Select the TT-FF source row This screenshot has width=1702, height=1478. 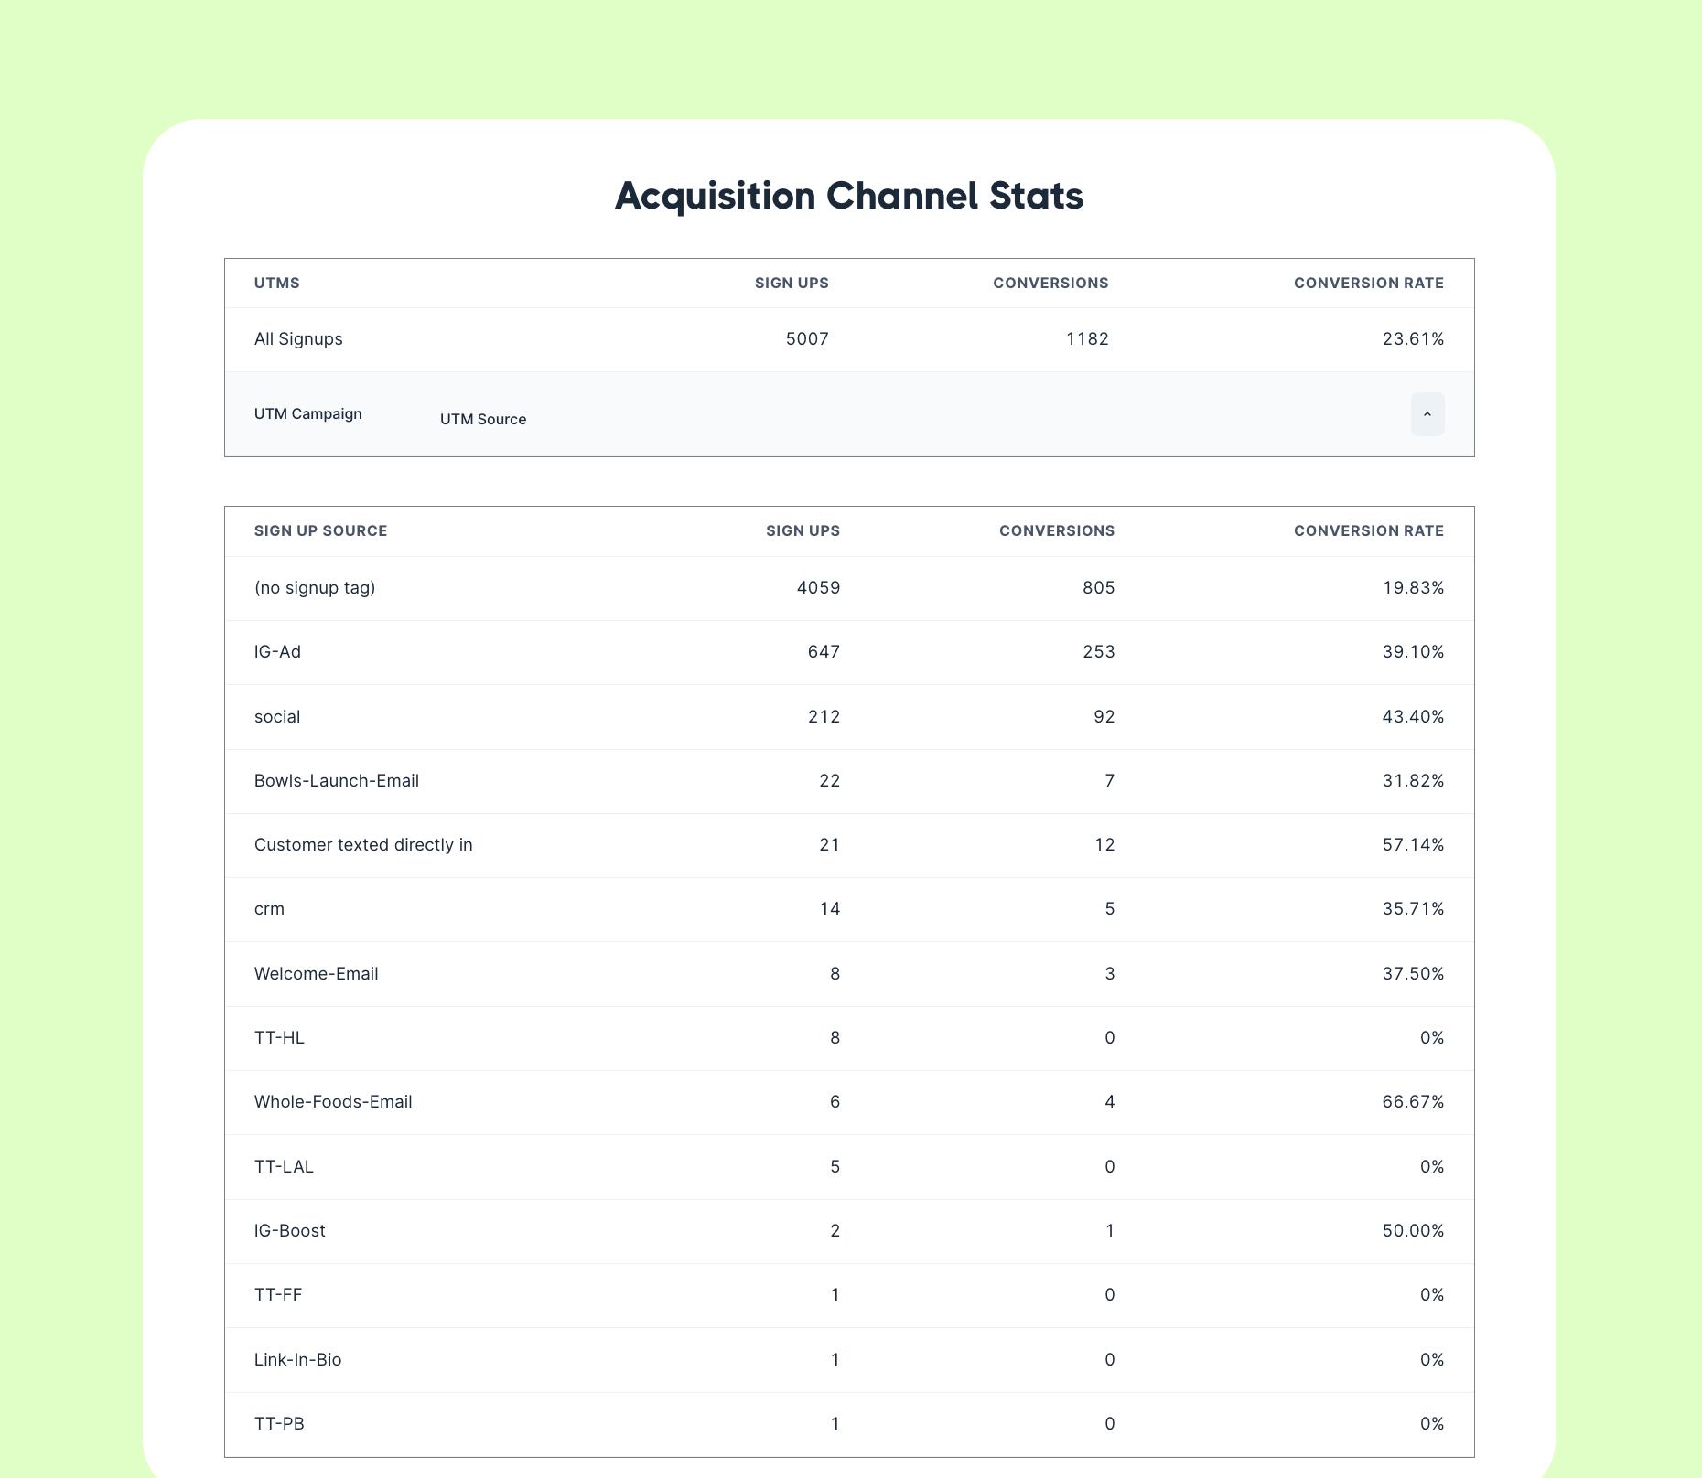tap(849, 1295)
